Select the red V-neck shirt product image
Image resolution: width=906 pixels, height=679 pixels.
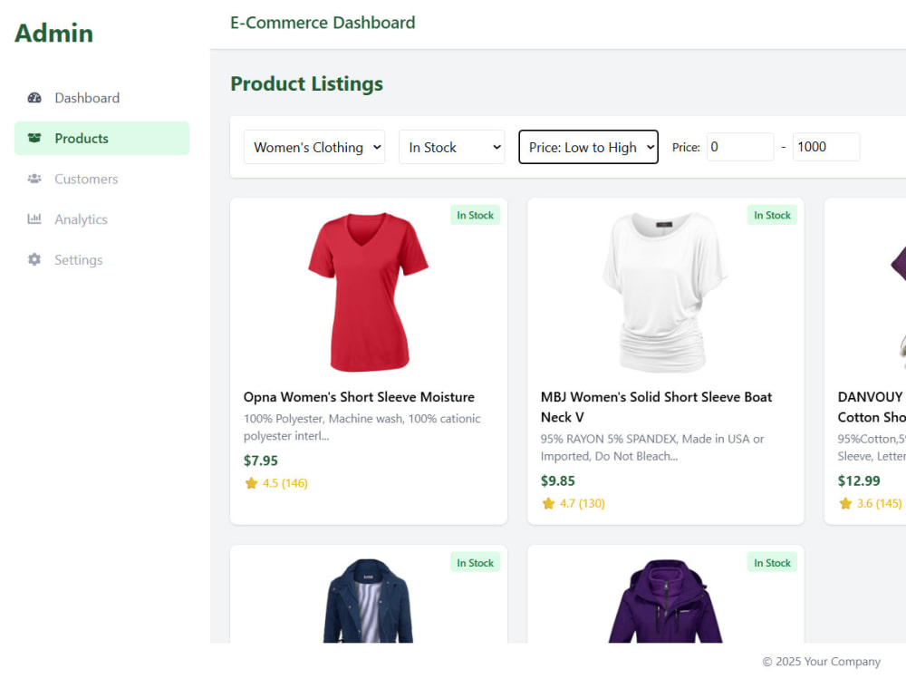(368, 292)
